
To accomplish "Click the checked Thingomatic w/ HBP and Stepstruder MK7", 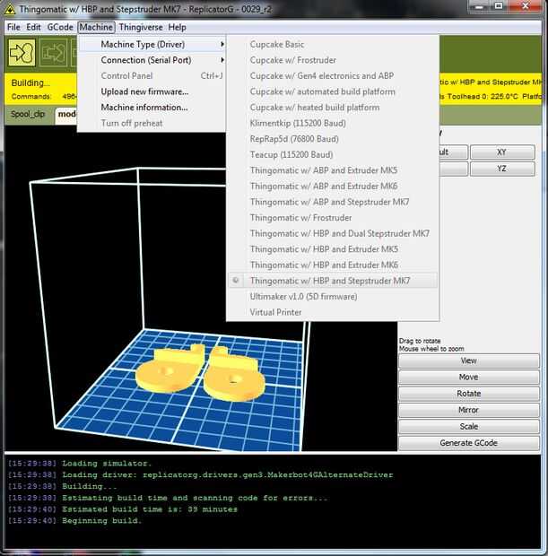I will point(333,281).
